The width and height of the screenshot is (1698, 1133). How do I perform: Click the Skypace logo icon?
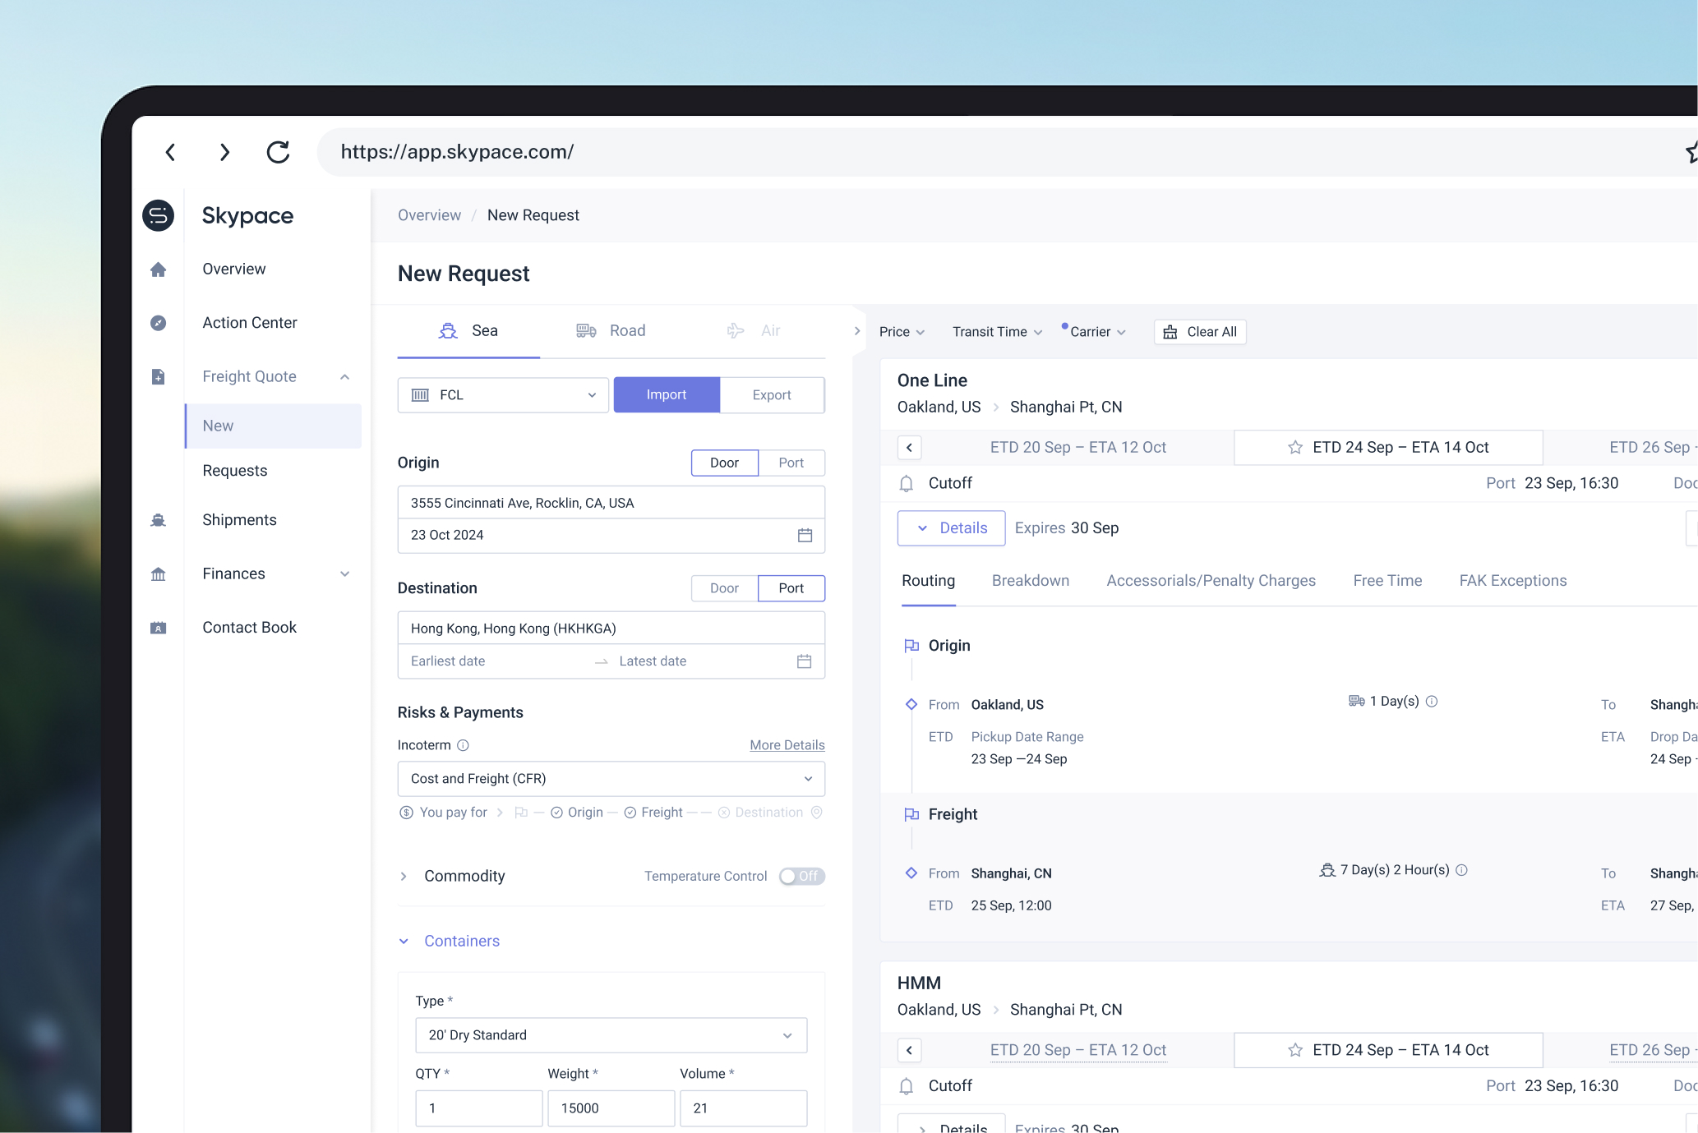coord(159,215)
